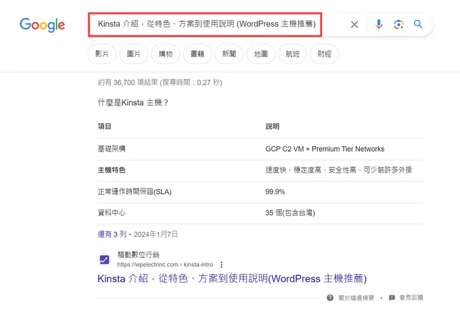This screenshot has width=460, height=314.
Task: Click the wpelectrinc.com URL breadcrumb
Action: pyautogui.click(x=165, y=265)
